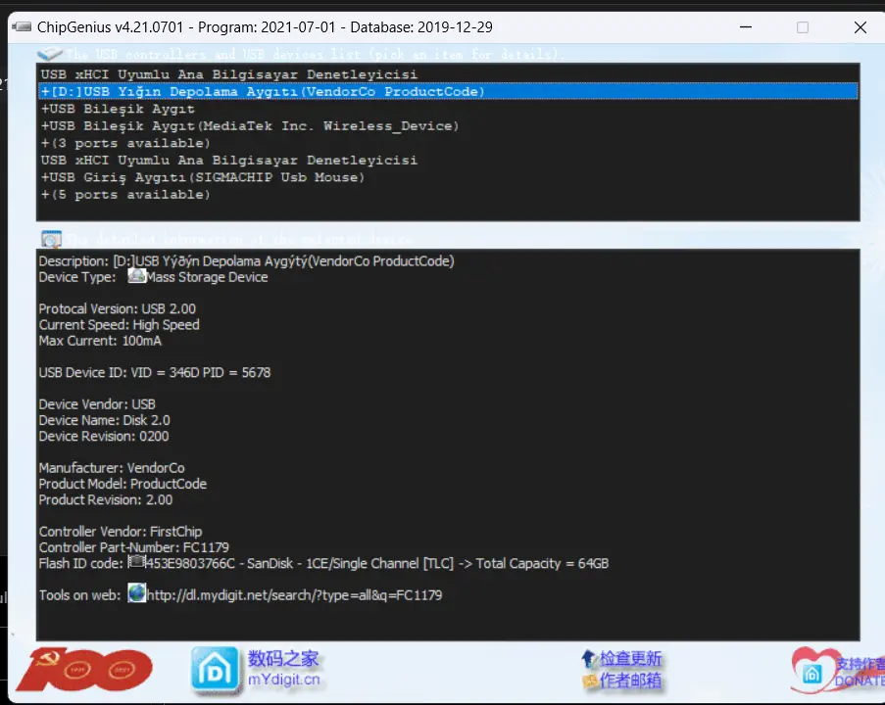Select the plain USB Bileşik Aygıt row
The width and height of the screenshot is (885, 705).
(448, 109)
